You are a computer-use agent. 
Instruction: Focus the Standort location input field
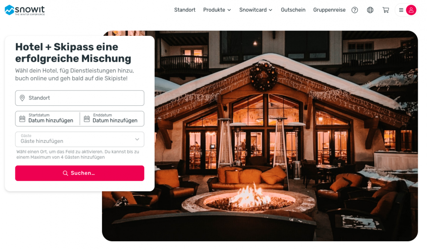80,98
